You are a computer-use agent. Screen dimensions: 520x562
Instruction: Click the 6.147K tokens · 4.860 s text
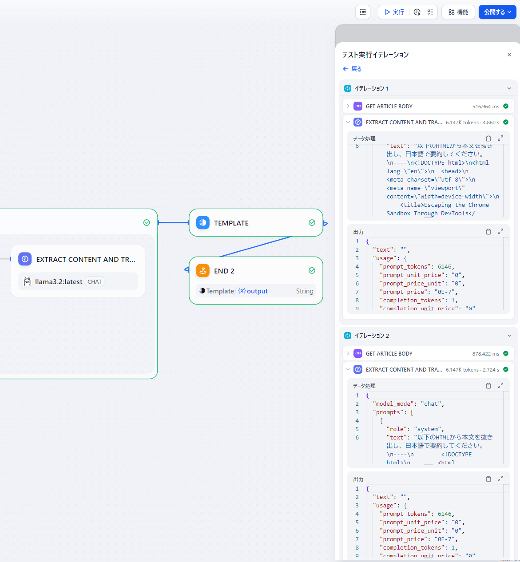click(x=472, y=123)
